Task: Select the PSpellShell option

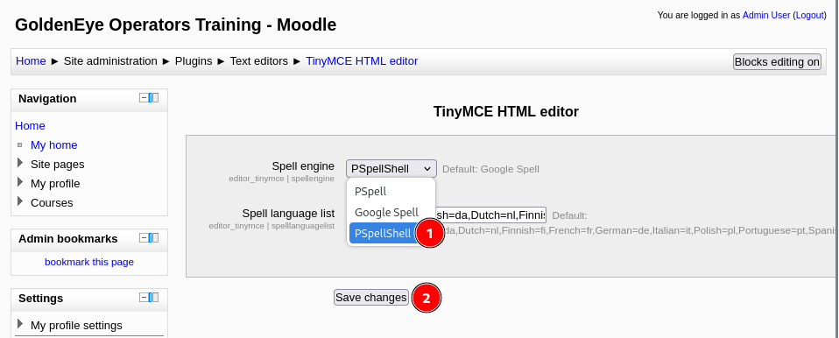Action: pos(383,234)
